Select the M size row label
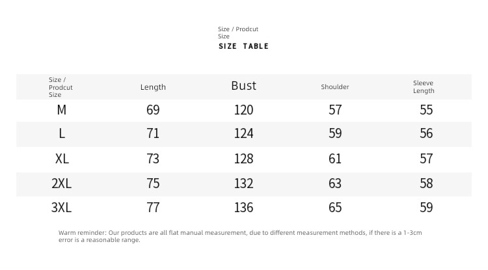Image resolution: width=488 pixels, height=270 pixels. pos(62,110)
